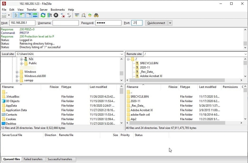Click the Port input field
The width and height of the screenshot is (248, 163).
pos(137,23)
